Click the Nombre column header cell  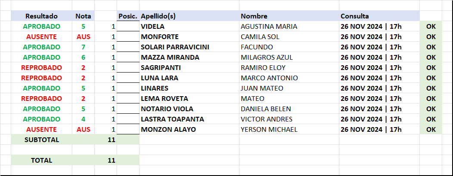click(x=289, y=16)
